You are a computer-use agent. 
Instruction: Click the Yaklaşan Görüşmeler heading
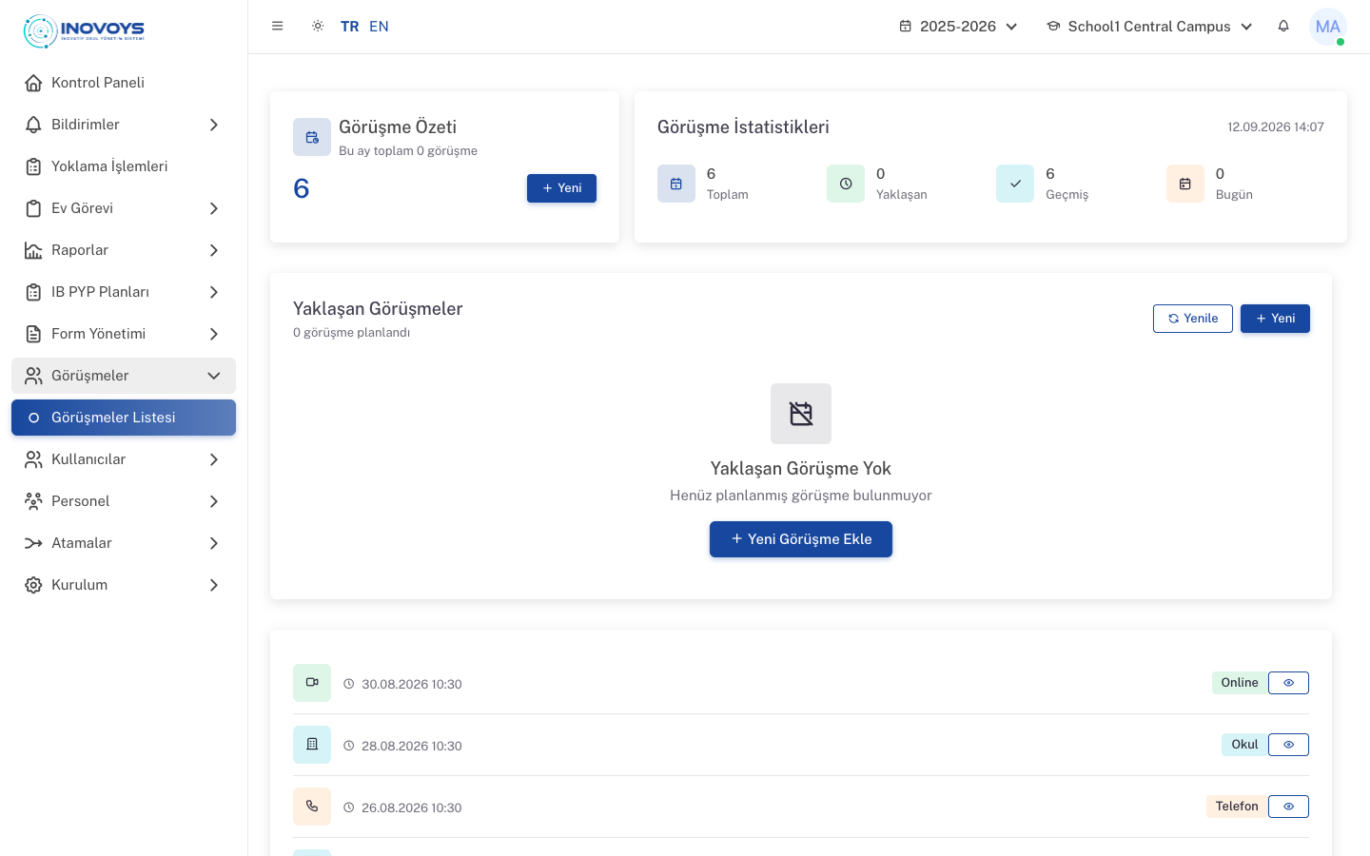coord(378,309)
